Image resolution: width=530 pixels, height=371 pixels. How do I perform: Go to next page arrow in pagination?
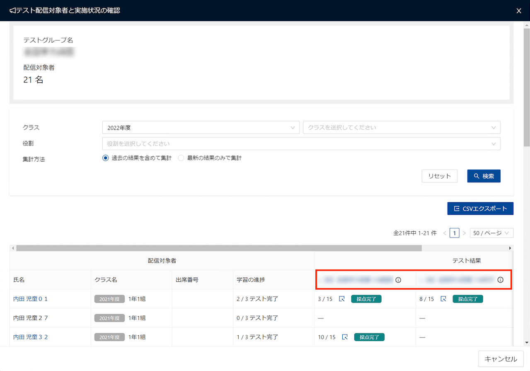[x=465, y=233]
